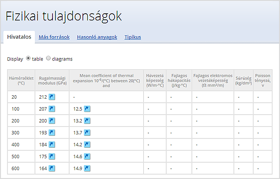Open reference icon next to 193 GPa
The image size is (280, 179).
tap(52, 133)
